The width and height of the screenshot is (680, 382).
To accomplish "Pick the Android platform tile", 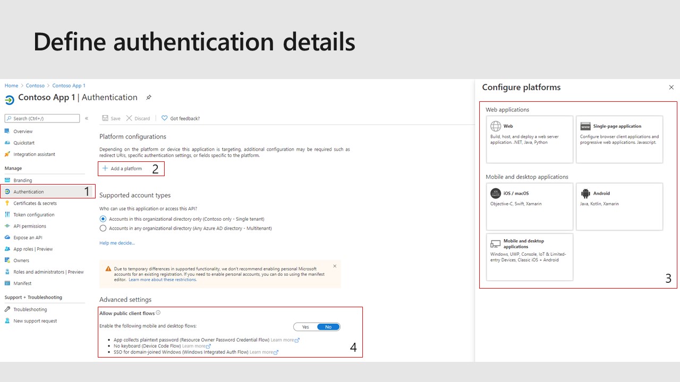I will pos(619,206).
